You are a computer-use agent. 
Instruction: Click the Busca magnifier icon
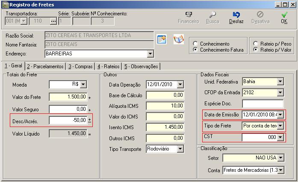pos(212,14)
